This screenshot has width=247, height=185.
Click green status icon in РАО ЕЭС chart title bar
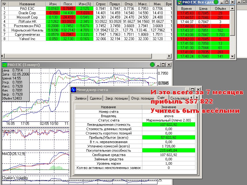(152, 65)
